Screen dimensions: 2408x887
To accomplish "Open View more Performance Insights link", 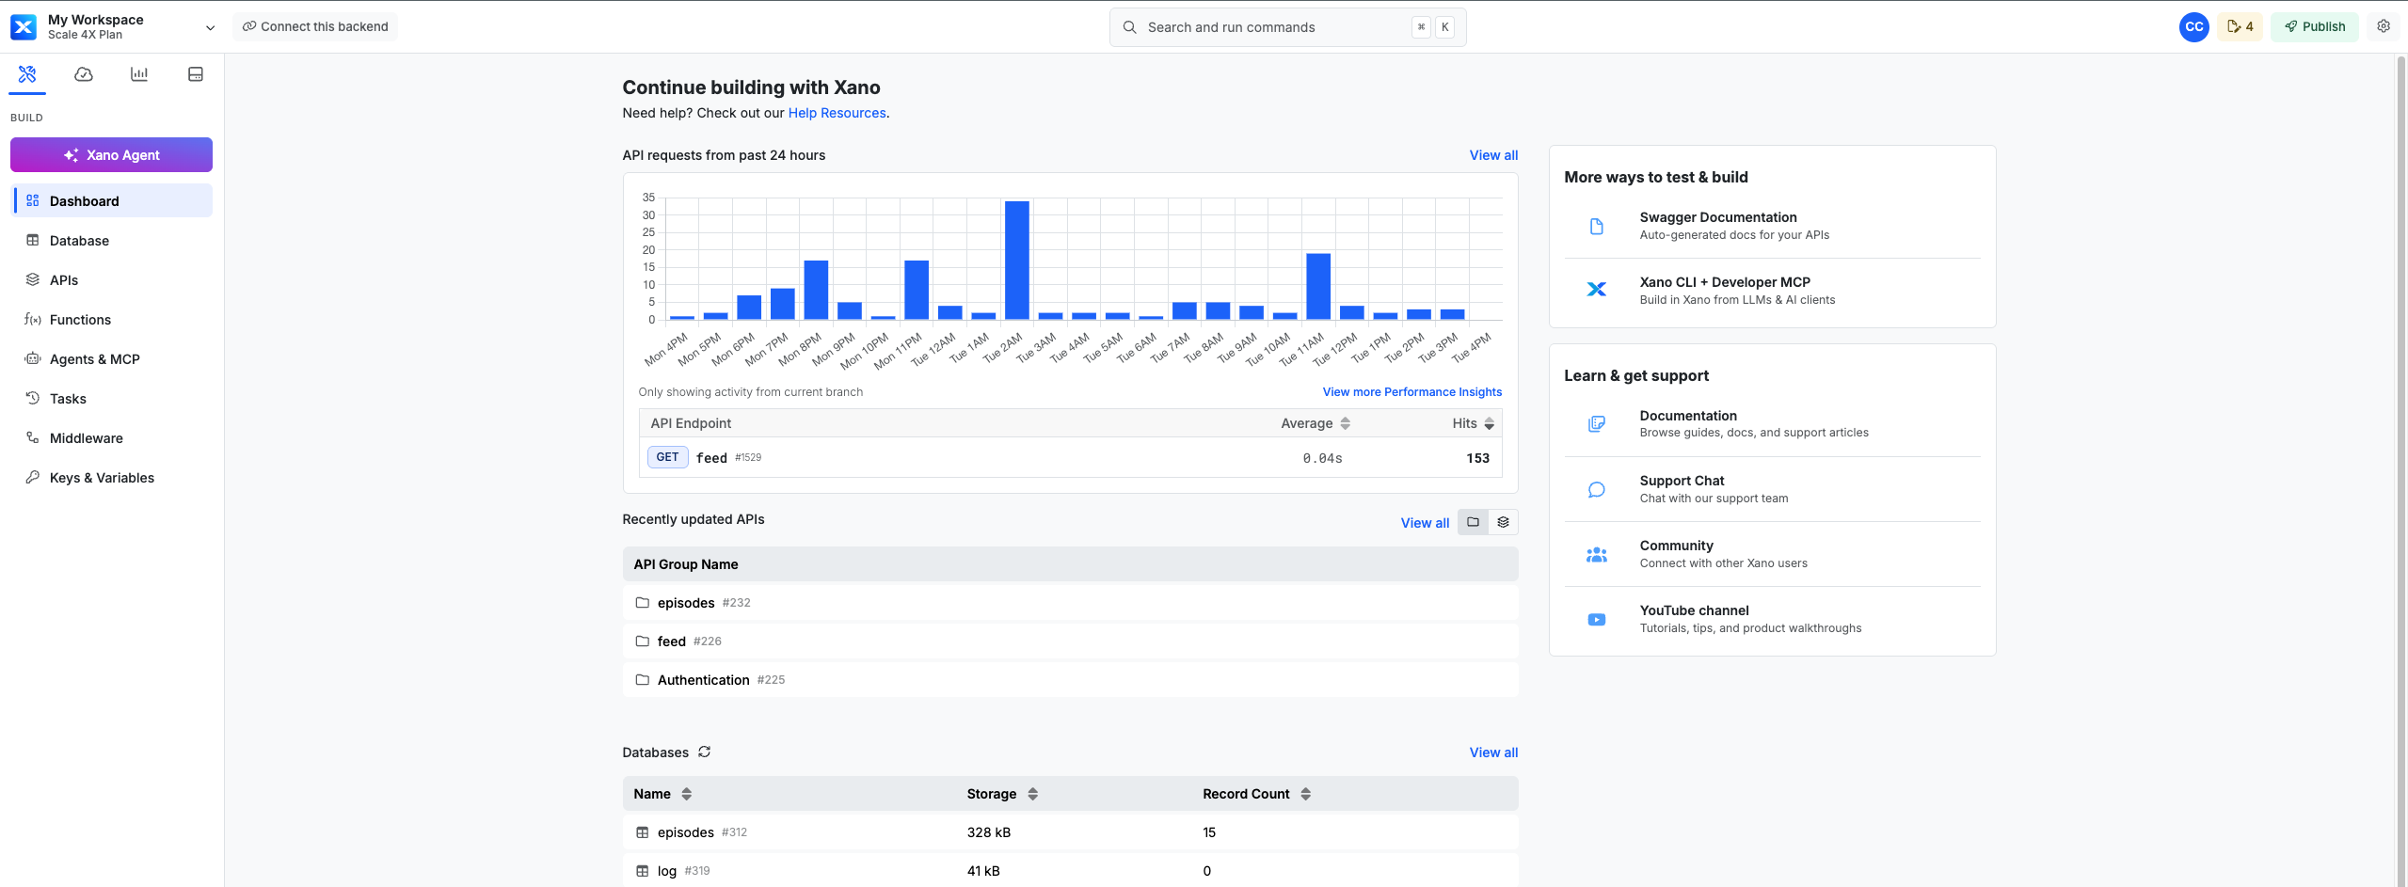I will tap(1412, 392).
